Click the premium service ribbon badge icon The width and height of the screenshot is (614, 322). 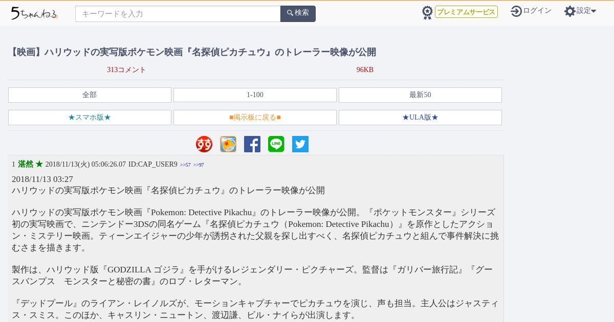point(427,12)
